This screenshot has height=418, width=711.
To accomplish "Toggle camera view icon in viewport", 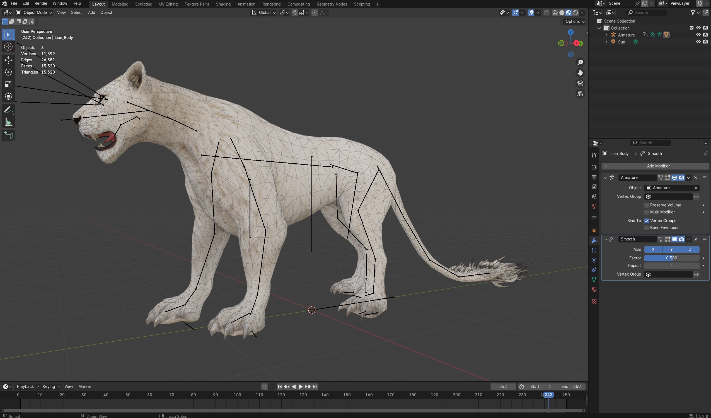I will tap(580, 83).
